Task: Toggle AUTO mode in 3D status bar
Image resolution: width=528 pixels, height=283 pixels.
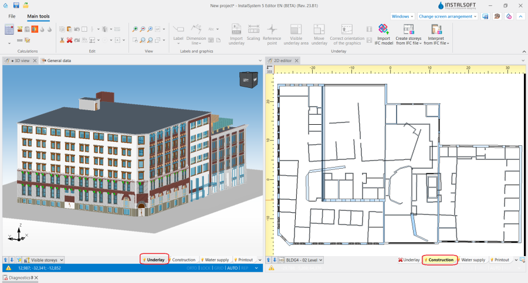Action: (232, 268)
